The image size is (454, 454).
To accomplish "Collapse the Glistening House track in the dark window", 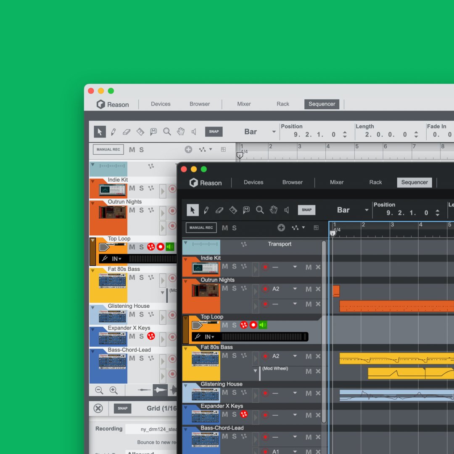I will 186,385.
